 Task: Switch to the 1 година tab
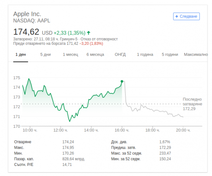coord(145,54)
